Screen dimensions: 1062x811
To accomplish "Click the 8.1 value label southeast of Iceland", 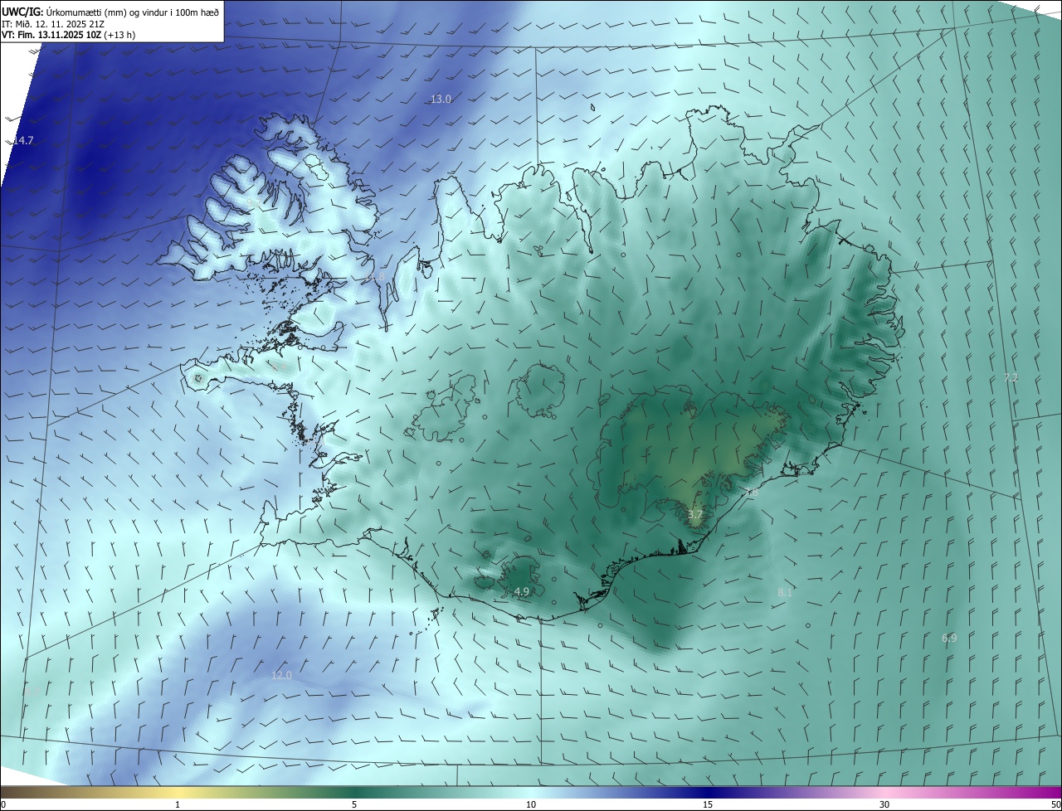I will 785,593.
